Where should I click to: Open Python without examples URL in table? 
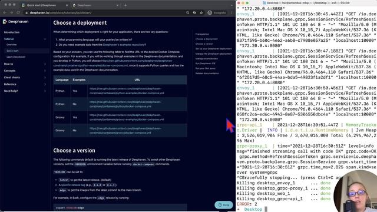click(x=125, y=104)
